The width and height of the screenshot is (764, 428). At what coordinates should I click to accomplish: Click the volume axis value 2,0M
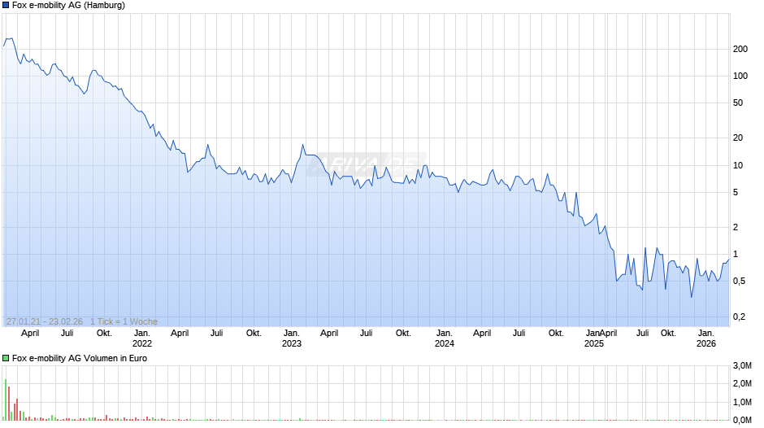point(742,384)
